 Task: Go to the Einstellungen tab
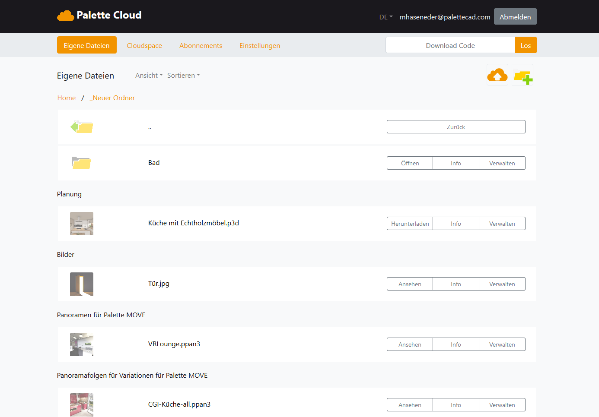click(x=260, y=46)
